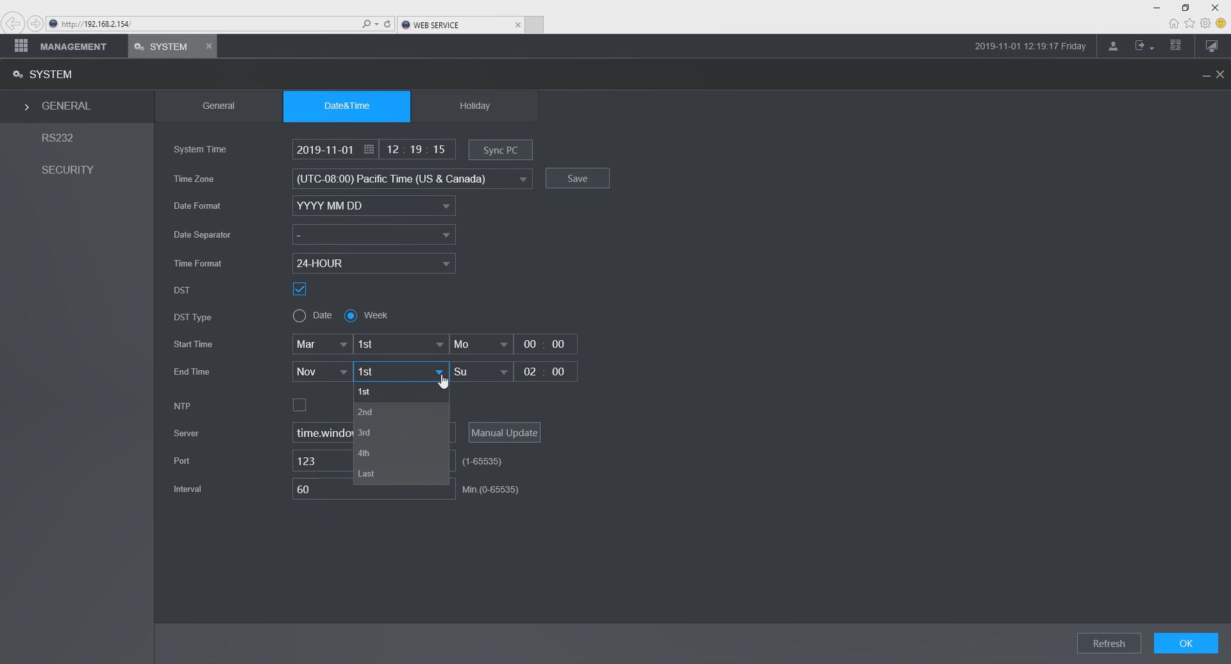Disable the DST checkbox
The image size is (1231, 664).
click(x=300, y=289)
